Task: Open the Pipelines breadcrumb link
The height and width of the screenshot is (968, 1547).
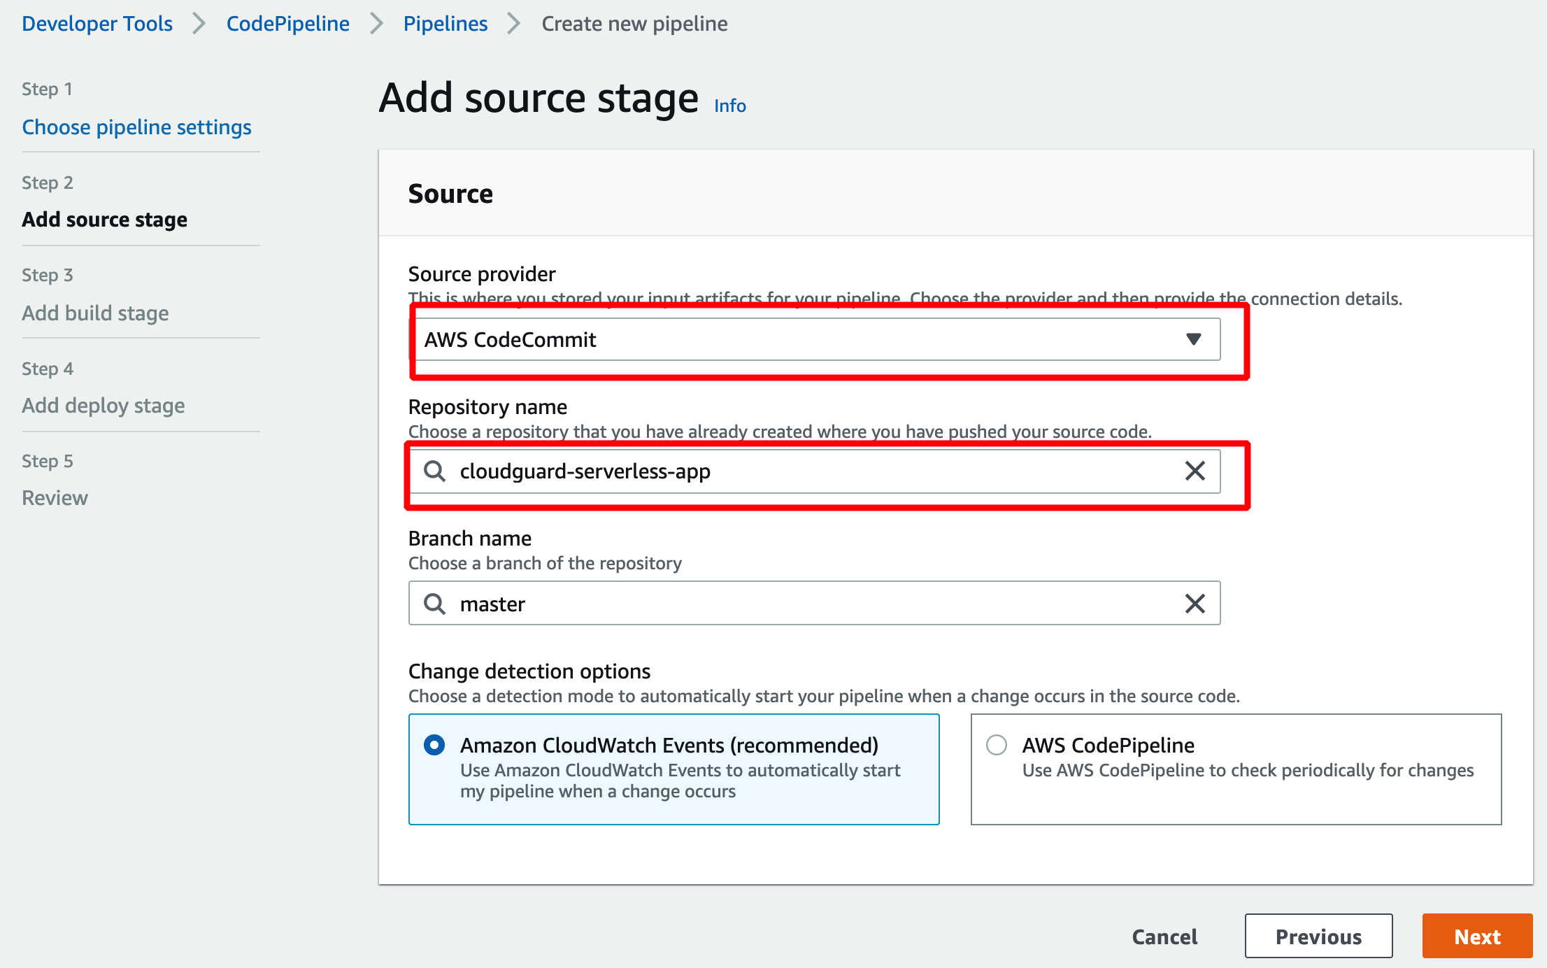Action: point(445,23)
